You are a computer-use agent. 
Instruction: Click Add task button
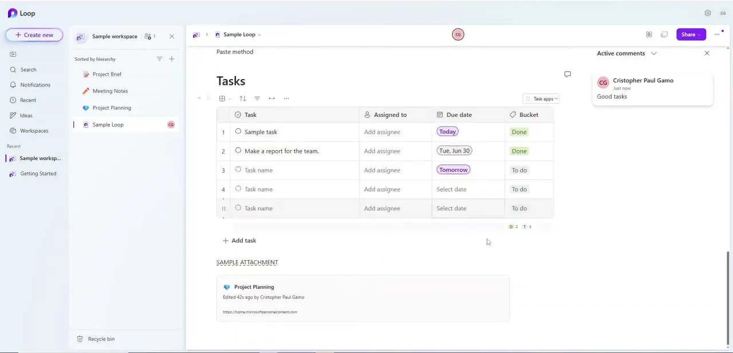(239, 241)
